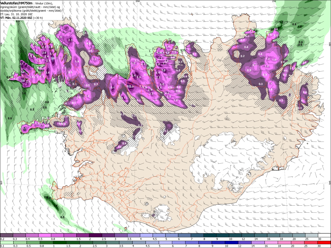Select the bright pink 0.5 snow legend swatch
Image resolution: width=331 pixels, height=248 pixels.
click(x=44, y=235)
